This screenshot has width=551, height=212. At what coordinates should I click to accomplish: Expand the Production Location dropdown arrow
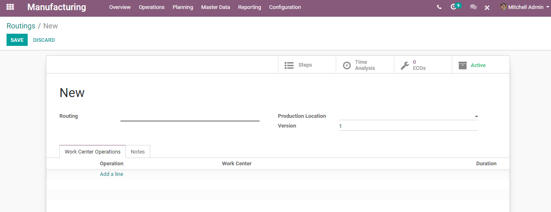click(476, 117)
